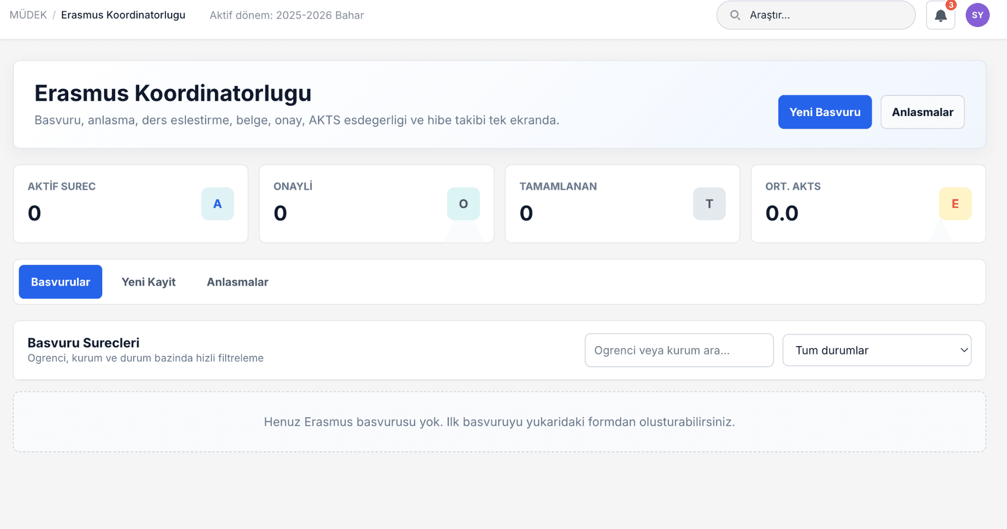Click the Erasmus Koordinatorlugu page title
The image size is (1007, 529).
point(173,93)
